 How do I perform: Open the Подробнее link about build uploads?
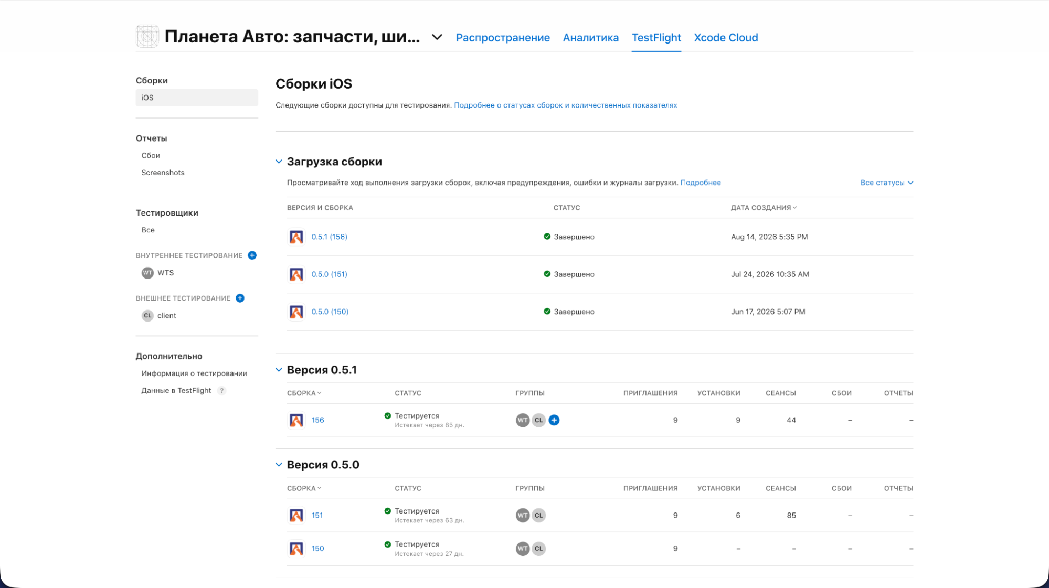click(x=701, y=183)
